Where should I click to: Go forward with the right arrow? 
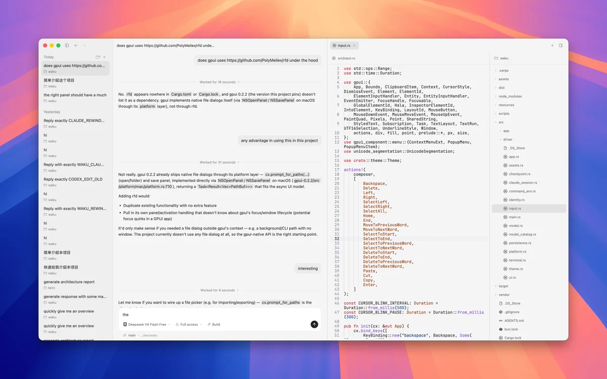tap(84, 46)
